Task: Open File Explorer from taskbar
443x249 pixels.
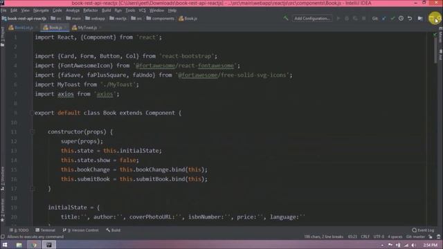Action: pos(19,245)
